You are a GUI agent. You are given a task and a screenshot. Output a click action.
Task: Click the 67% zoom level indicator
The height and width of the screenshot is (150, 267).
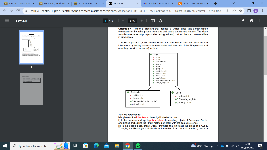[133, 21]
